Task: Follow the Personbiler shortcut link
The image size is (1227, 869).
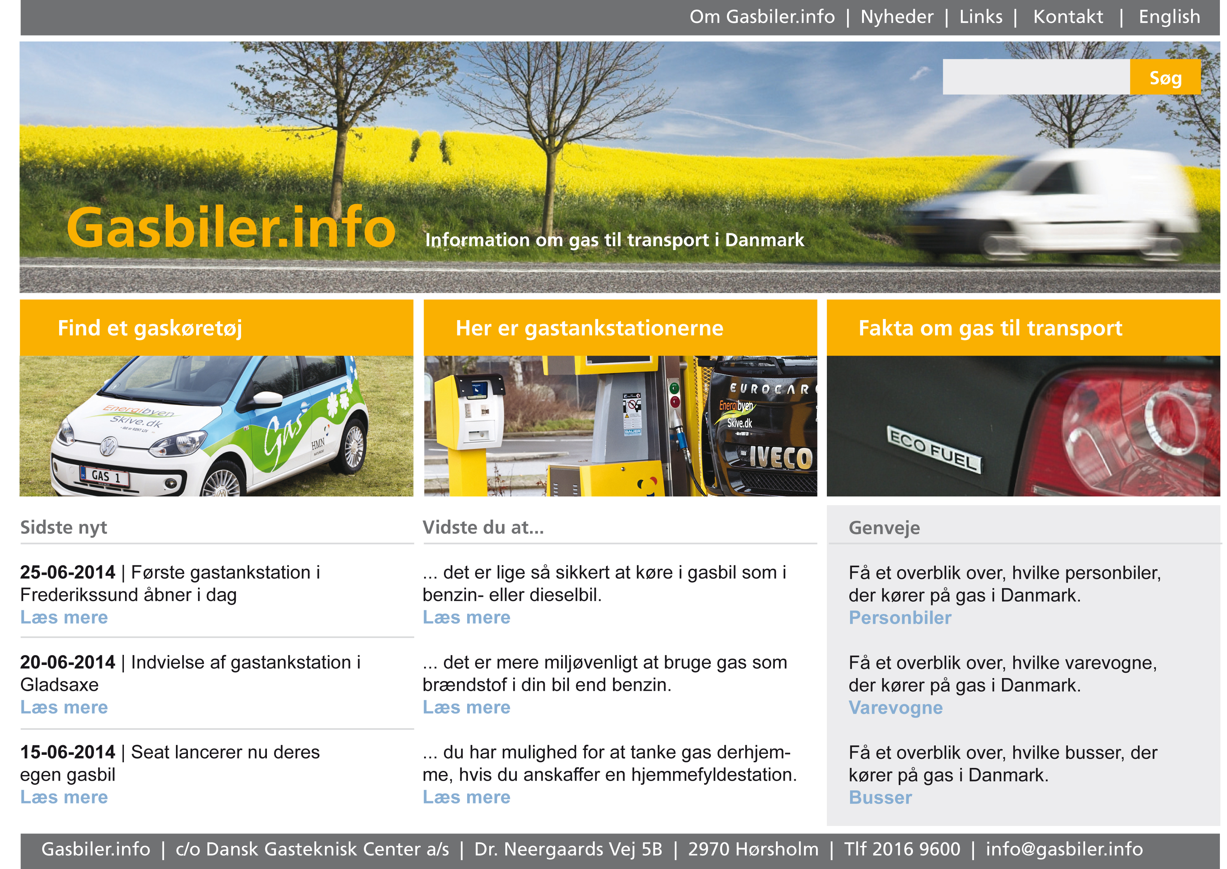Action: [x=899, y=617]
